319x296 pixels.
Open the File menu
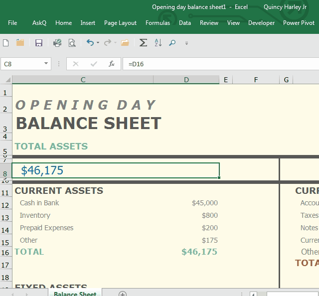click(12, 23)
